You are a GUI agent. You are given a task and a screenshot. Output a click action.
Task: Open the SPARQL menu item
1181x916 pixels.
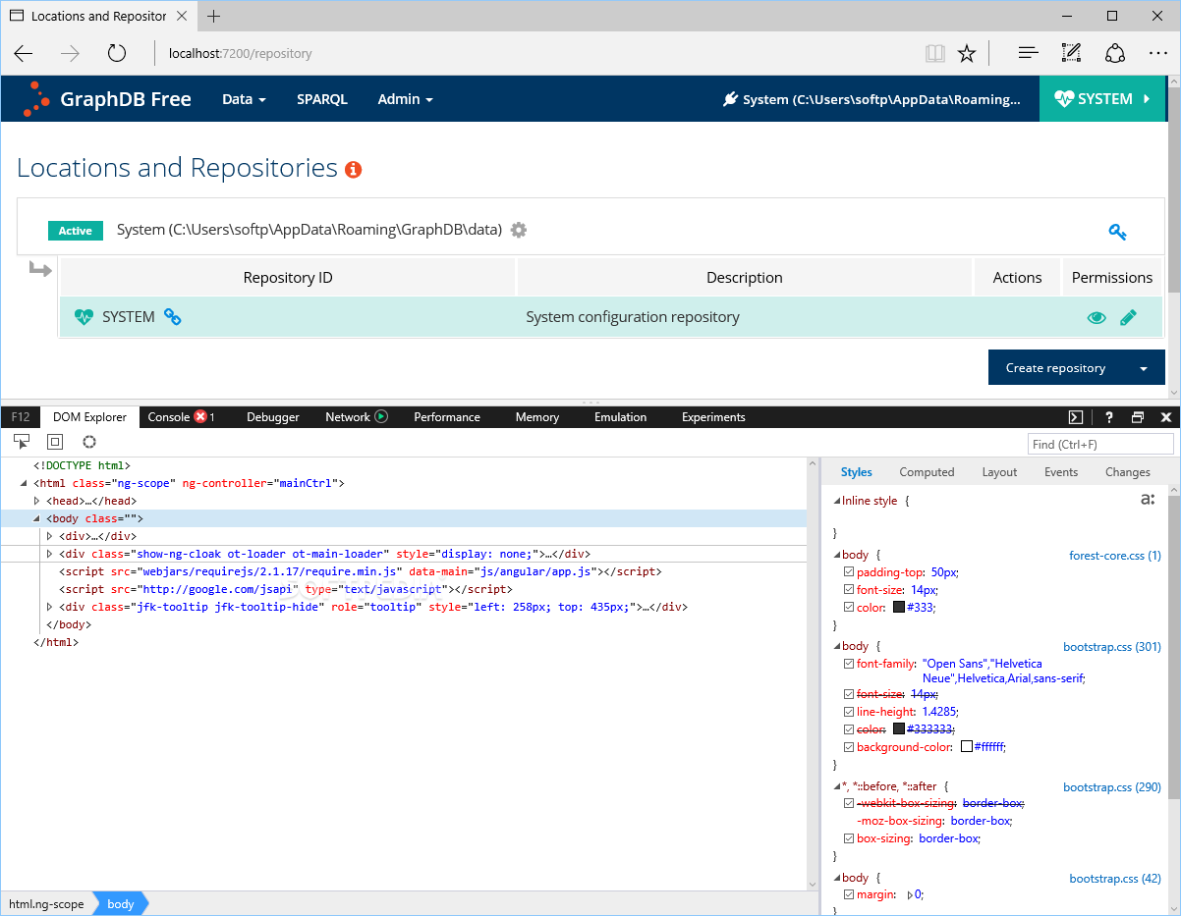pyautogui.click(x=322, y=99)
